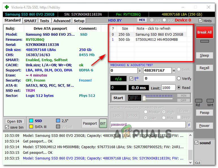
Task: Click the 'UDMA-6' comment value
Action: point(86,70)
